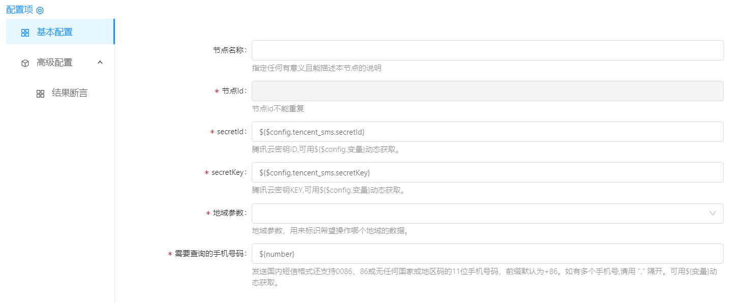Collapse 高级配置 using its chevron arrow
Image resolution: width=747 pixels, height=303 pixels.
(100, 63)
